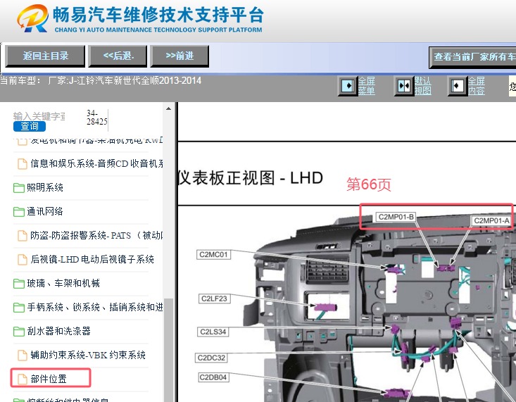Open the 部件位置 document
The width and height of the screenshot is (516, 402).
[49, 379]
